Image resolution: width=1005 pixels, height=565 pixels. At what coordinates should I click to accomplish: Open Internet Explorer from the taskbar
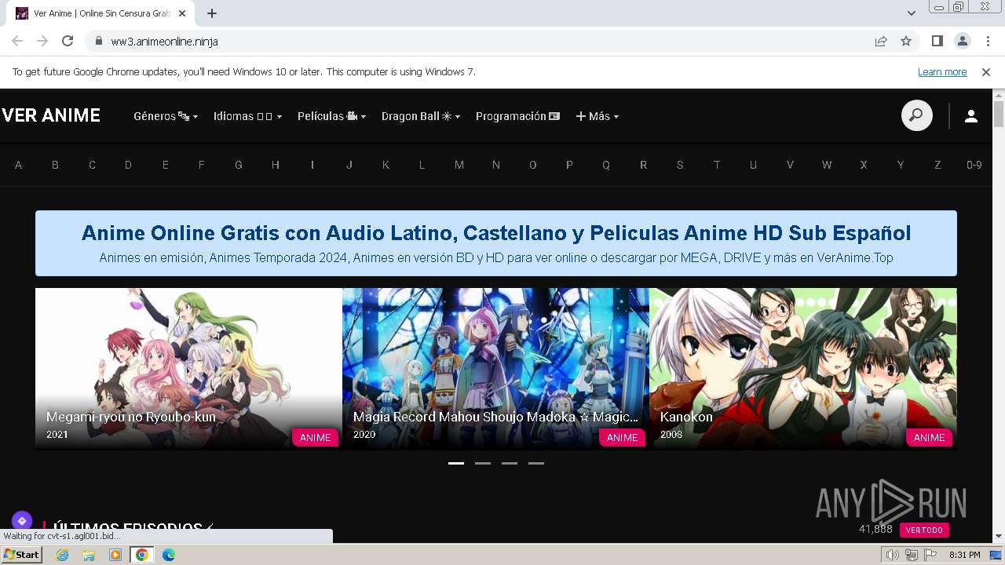pyautogui.click(x=63, y=555)
